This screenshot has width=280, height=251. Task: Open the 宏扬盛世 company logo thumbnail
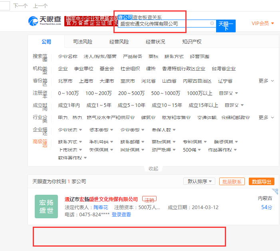pyautogui.click(x=46, y=206)
